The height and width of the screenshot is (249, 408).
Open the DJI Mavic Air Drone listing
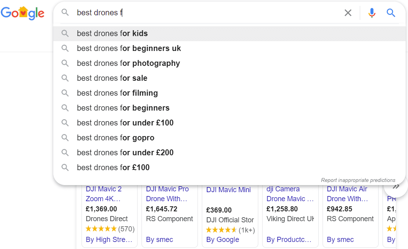(x=347, y=194)
